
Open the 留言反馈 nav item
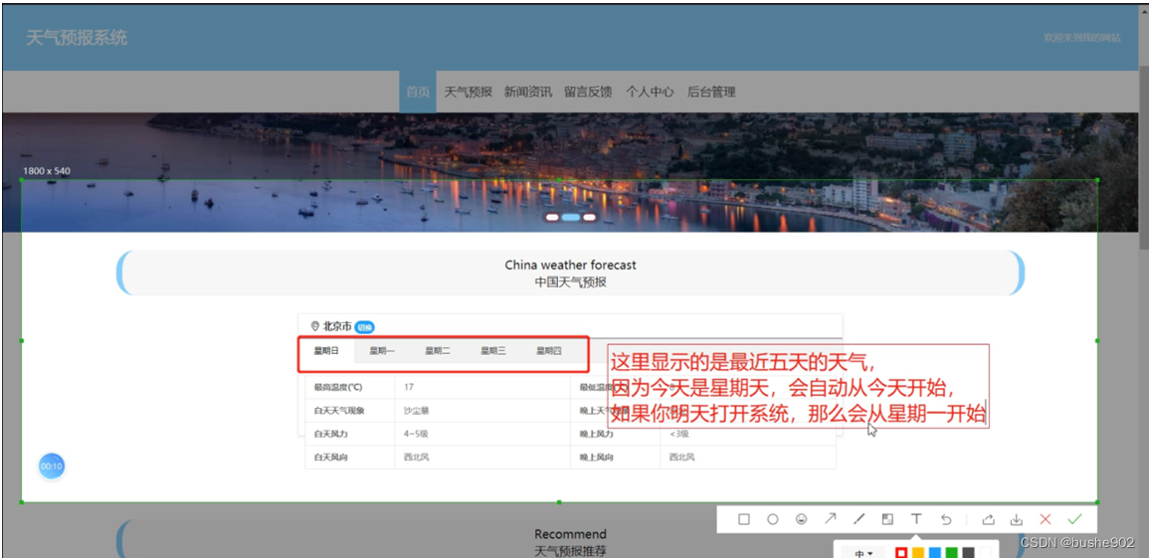588,92
